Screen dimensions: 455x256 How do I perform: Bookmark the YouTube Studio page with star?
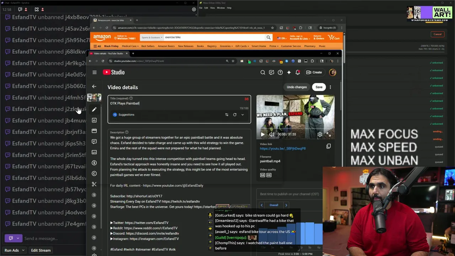coord(233,61)
